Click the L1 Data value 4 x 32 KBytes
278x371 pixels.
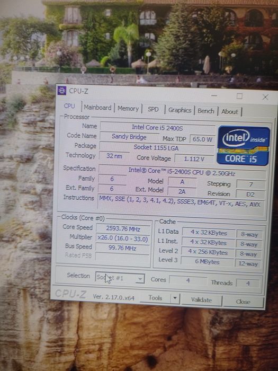tap(209, 233)
